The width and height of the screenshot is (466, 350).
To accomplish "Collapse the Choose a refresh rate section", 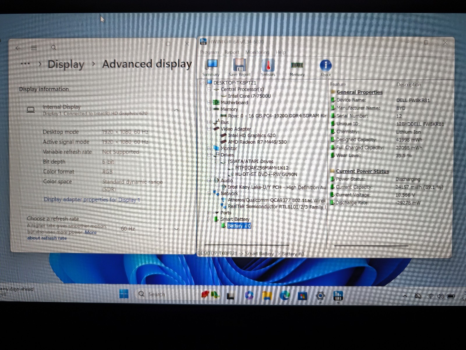I will tap(176, 229).
